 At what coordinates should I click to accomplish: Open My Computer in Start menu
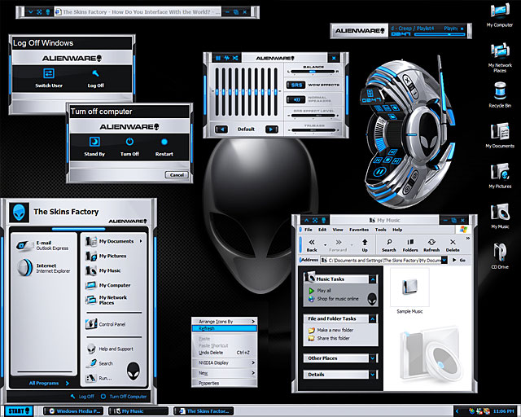coord(107,285)
